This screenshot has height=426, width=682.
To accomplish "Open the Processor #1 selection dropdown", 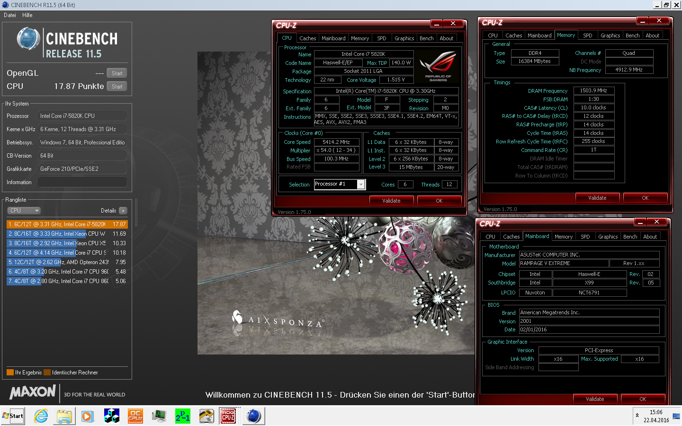I will tap(361, 185).
